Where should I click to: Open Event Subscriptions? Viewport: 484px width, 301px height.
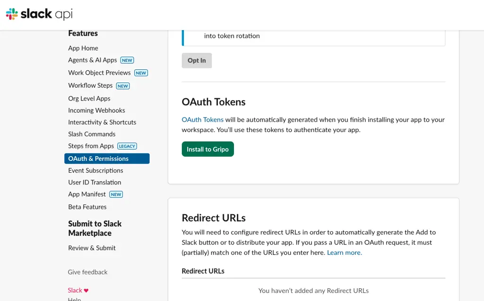95,170
